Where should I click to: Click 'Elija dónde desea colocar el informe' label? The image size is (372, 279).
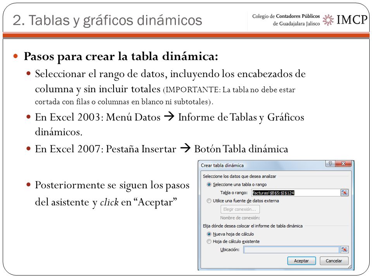(253, 226)
